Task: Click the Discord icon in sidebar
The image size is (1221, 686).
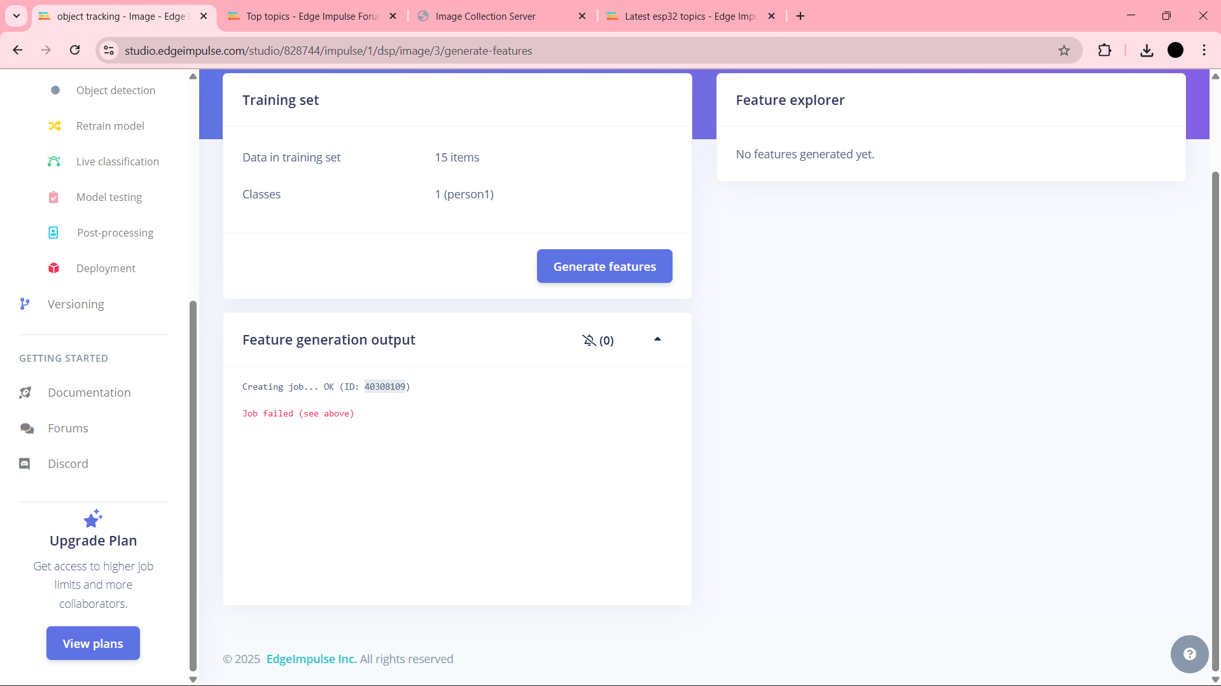Action: click(x=25, y=463)
